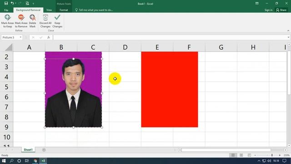Click the Sign in link

click(268, 10)
